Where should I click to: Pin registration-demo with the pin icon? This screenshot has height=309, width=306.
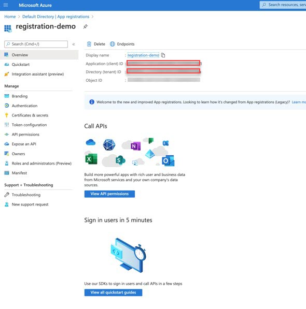(85, 26)
